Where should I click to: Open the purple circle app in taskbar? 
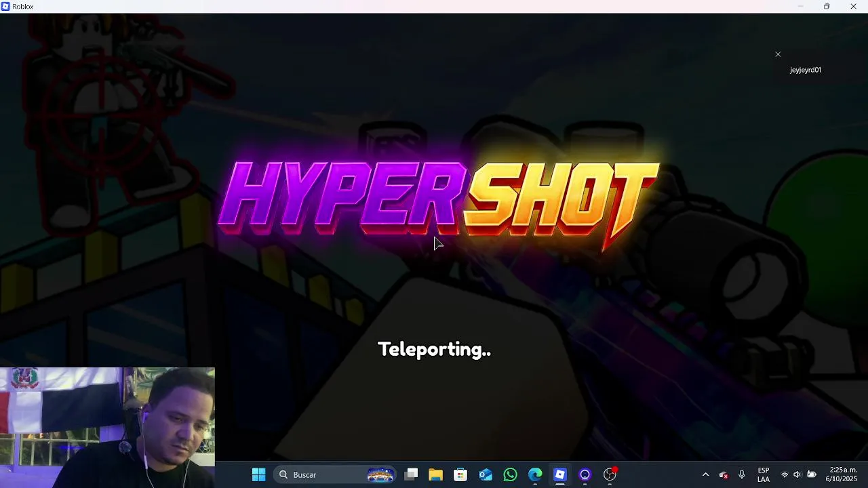tap(585, 474)
